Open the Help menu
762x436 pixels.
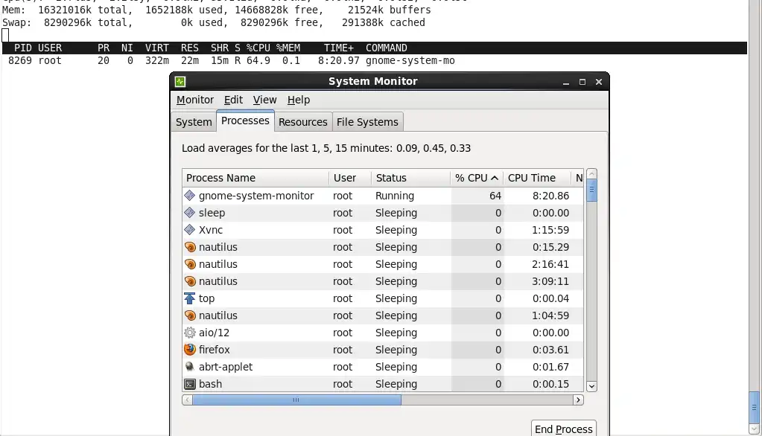[299, 100]
